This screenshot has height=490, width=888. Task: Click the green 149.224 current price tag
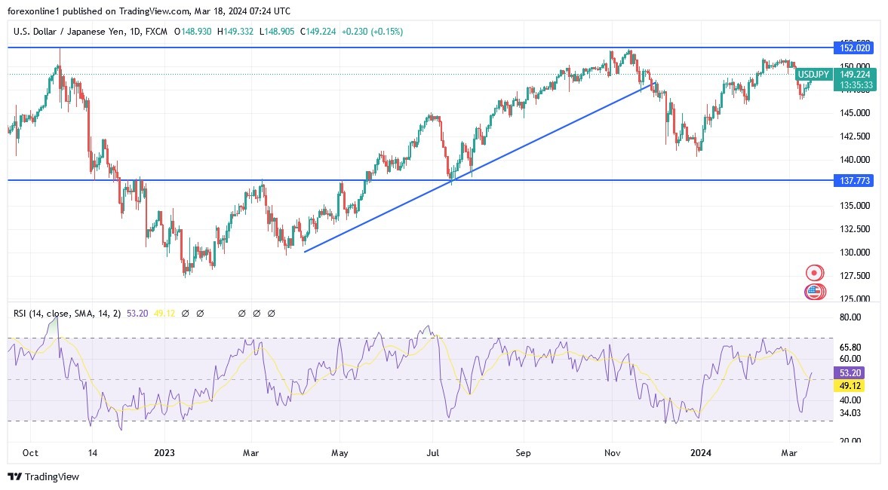pyautogui.click(x=855, y=75)
